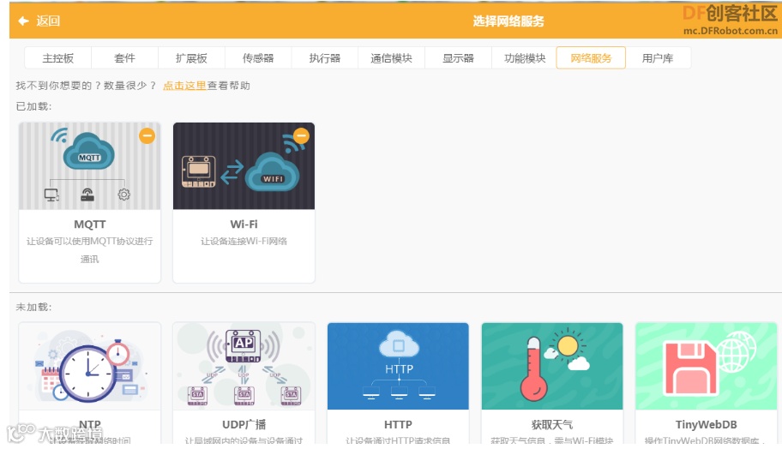This screenshot has height=449, width=782.
Task: Open the 传感器 tab
Action: (258, 57)
